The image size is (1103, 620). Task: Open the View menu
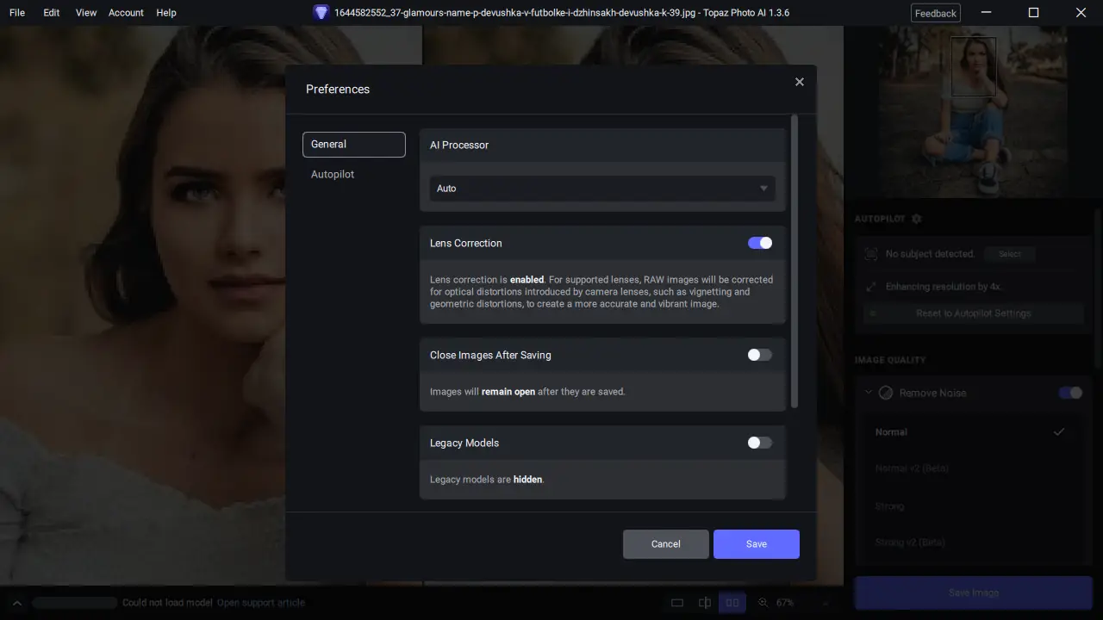86,13
